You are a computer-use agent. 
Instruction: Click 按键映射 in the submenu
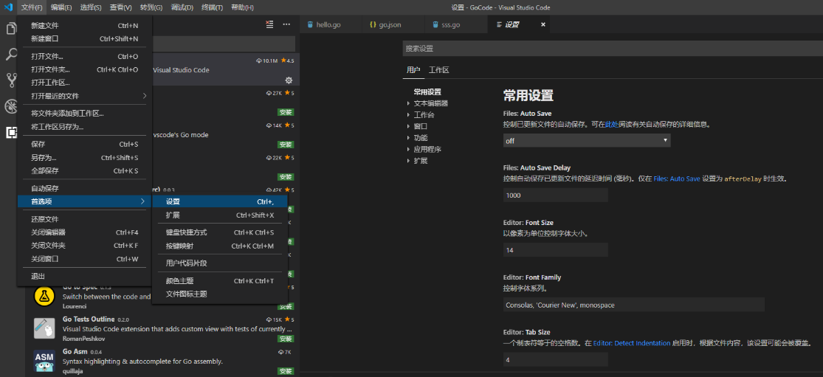[x=220, y=246]
